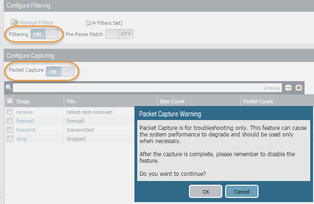The image size is (314, 204).
Task: Open the transmit stage link
Action: point(26,130)
